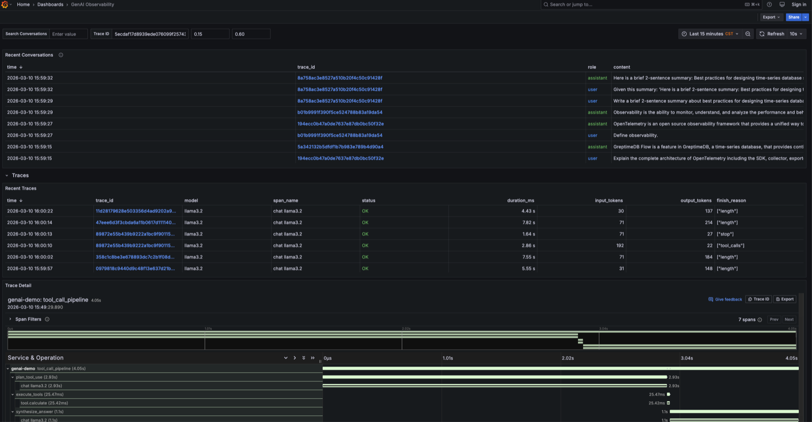This screenshot has height=422, width=812.
Task: Open the 10s refresh interval dropdown
Action: pos(796,34)
